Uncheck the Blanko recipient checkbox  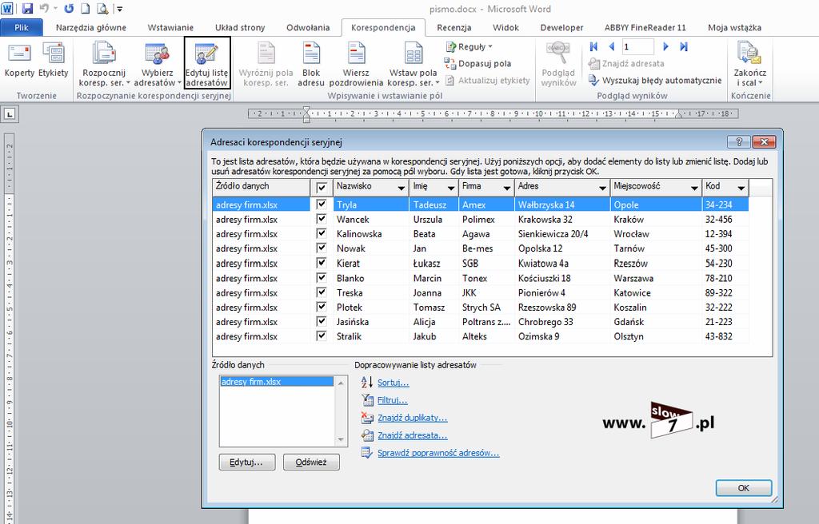pyautogui.click(x=322, y=277)
